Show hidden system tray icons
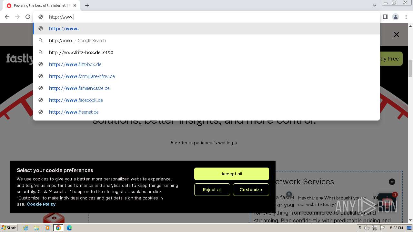This screenshot has height=232, width=413. click(x=360, y=228)
